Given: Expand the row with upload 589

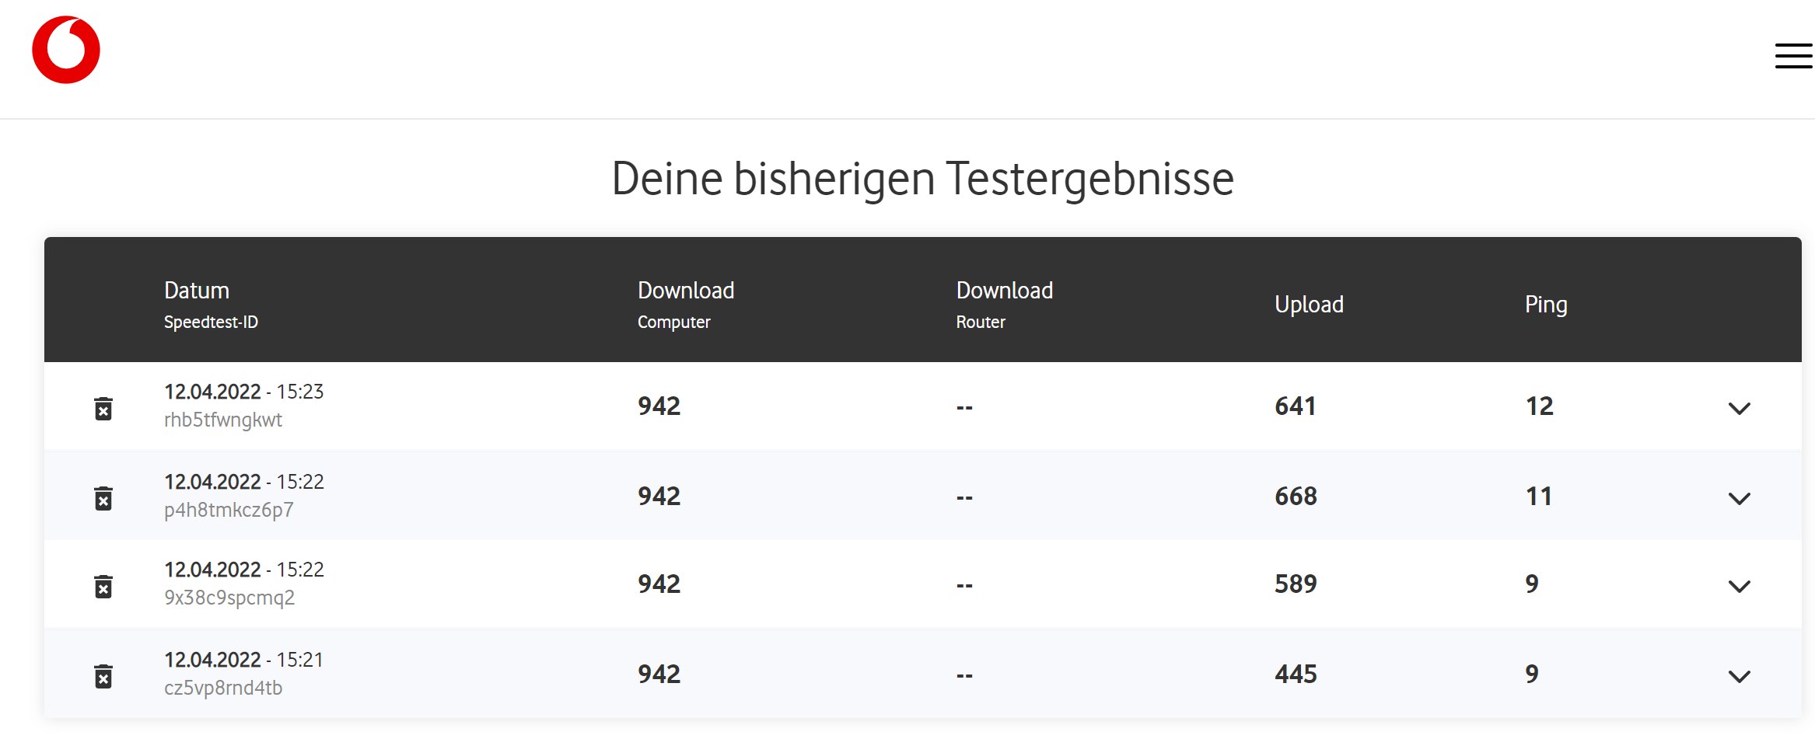Looking at the screenshot, I should pos(1739,586).
